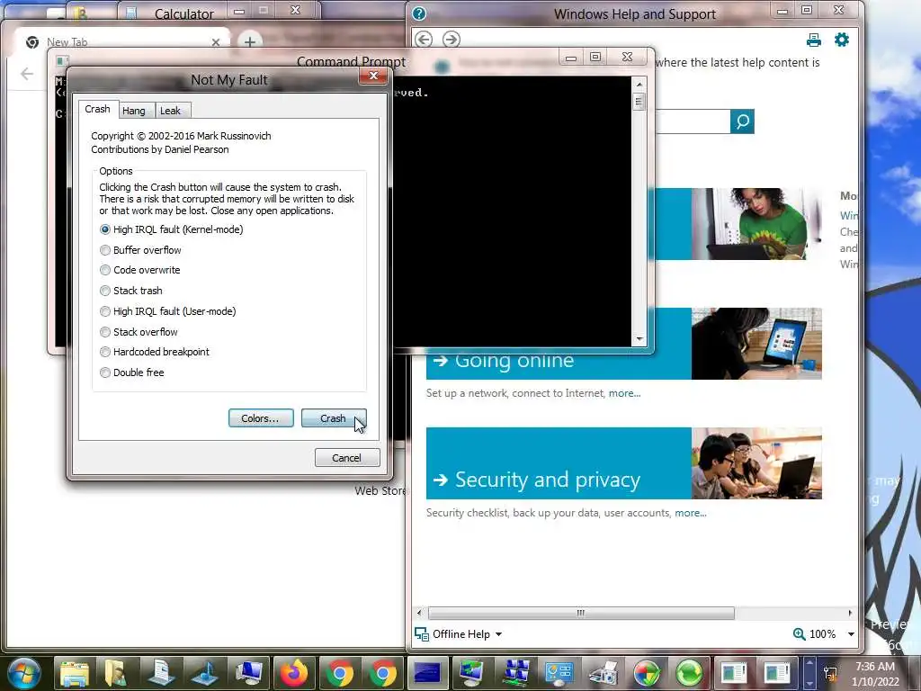Open Help options gear icon
The width and height of the screenshot is (921, 691).
tap(842, 40)
